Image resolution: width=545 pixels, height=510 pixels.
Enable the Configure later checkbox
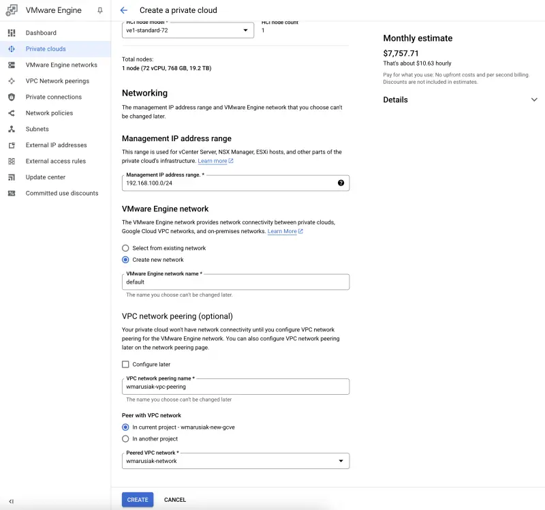(x=125, y=365)
